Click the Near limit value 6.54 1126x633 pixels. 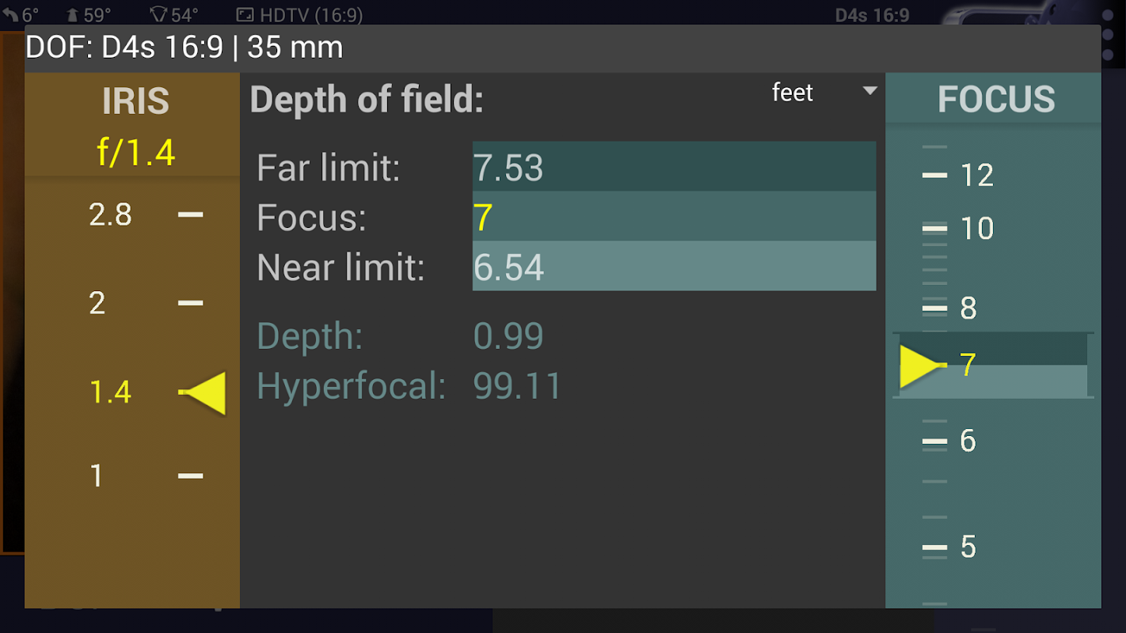click(673, 267)
